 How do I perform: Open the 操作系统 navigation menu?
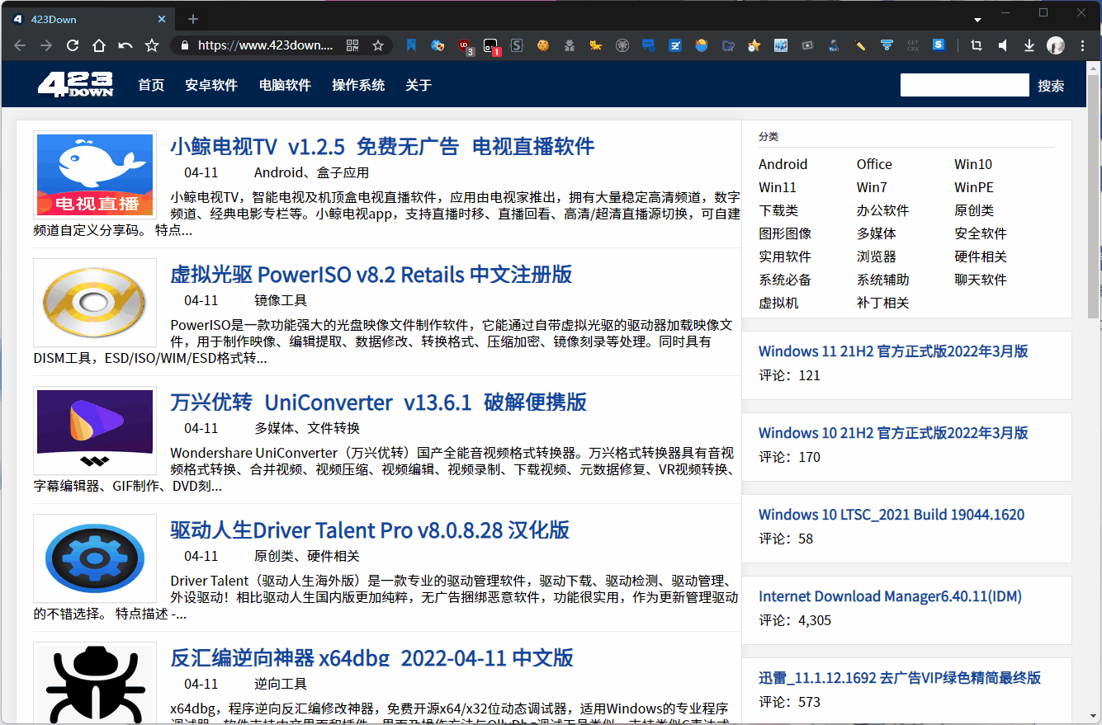tap(358, 85)
